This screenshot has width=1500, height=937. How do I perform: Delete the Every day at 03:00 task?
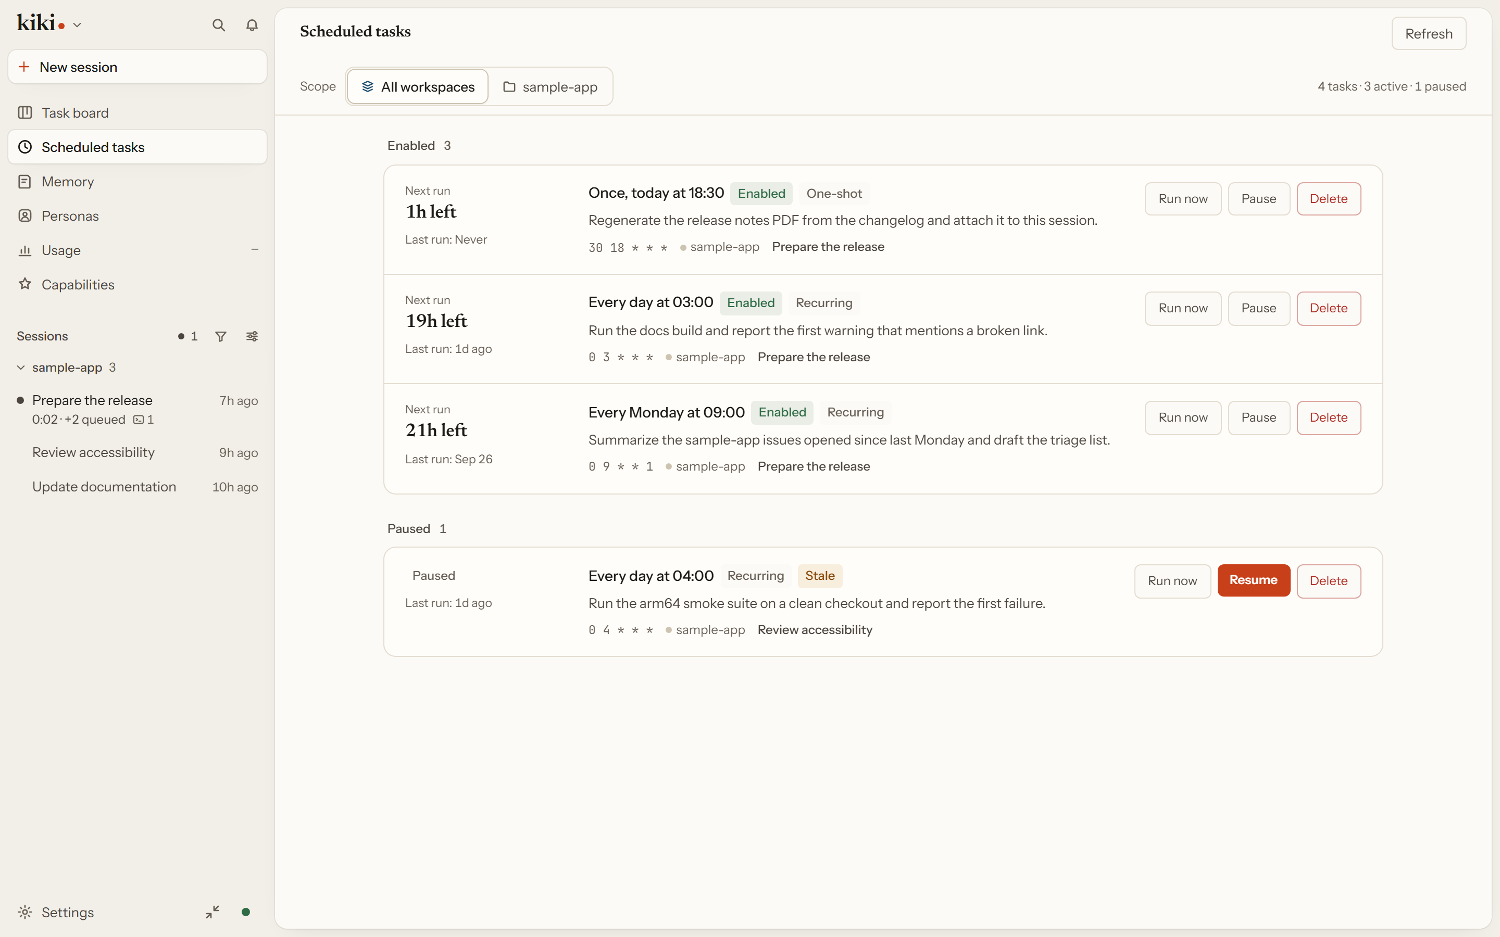point(1328,309)
